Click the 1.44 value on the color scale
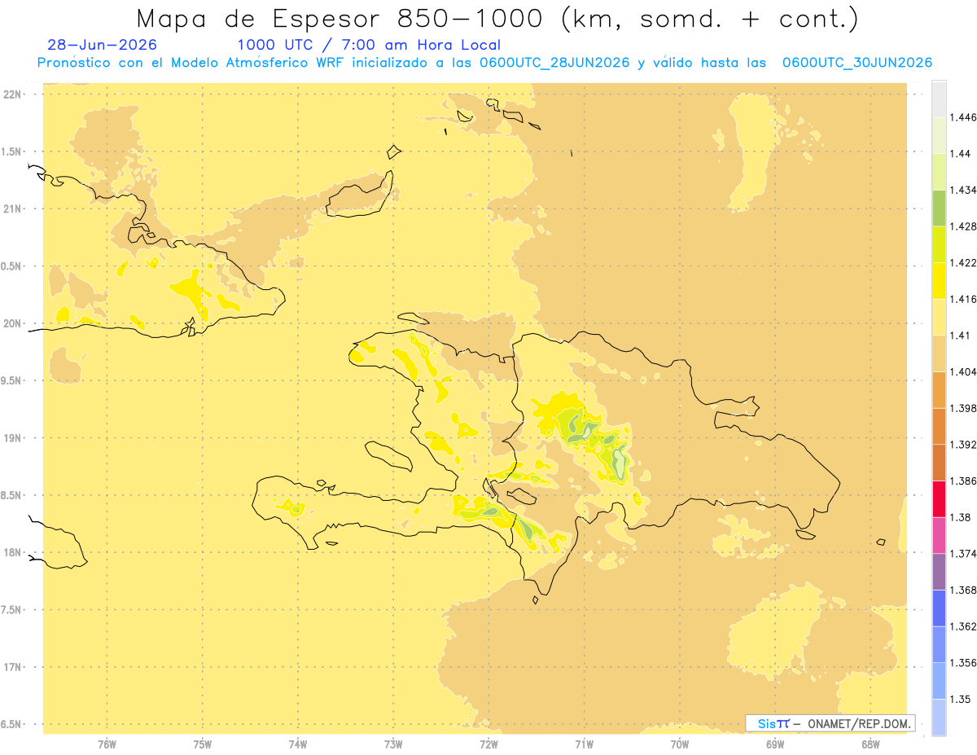Screen dimensions: 977x755 (x=958, y=153)
